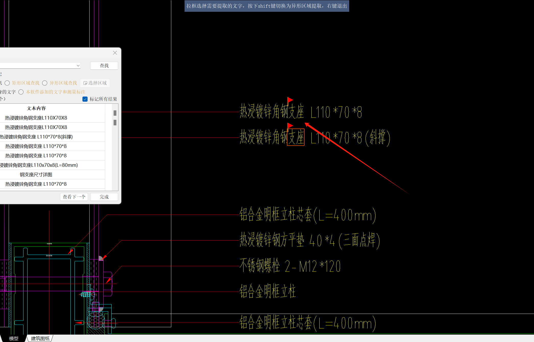Click the upper gray marker on results scrollbar

tap(115, 113)
